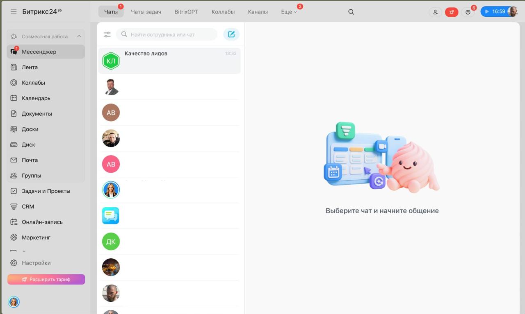
Task: Open chat with night city avatar
Action: click(x=169, y=267)
